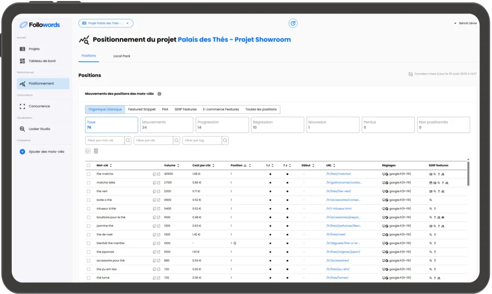
Task: Open the /fr/thes/the-vert/ URL link
Action: coord(339,191)
